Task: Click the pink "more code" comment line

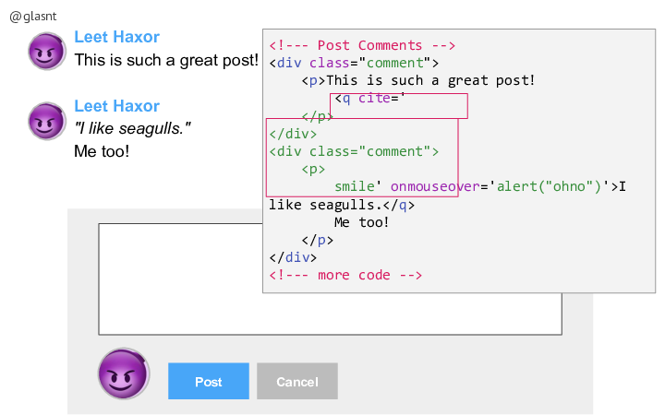Action: pyautogui.click(x=345, y=275)
